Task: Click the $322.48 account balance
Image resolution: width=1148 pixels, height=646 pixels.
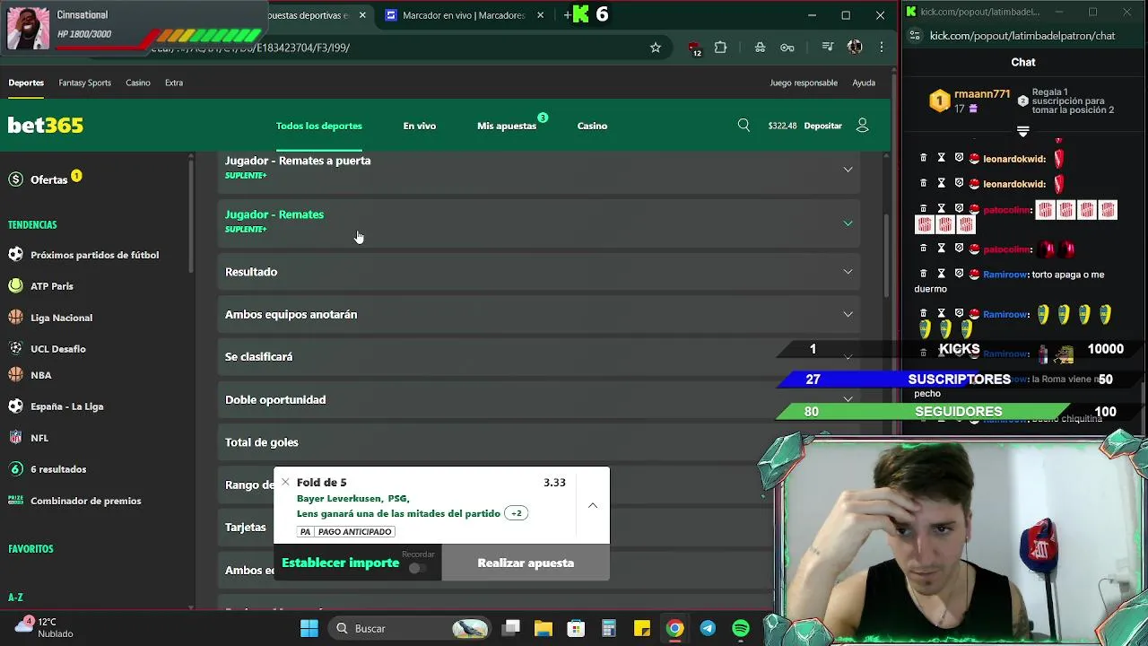Action: [782, 126]
